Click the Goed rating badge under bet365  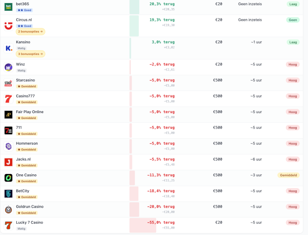(24, 10)
